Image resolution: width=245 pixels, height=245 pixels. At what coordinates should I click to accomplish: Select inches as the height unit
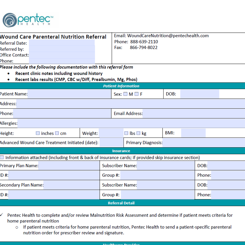(x=38, y=133)
